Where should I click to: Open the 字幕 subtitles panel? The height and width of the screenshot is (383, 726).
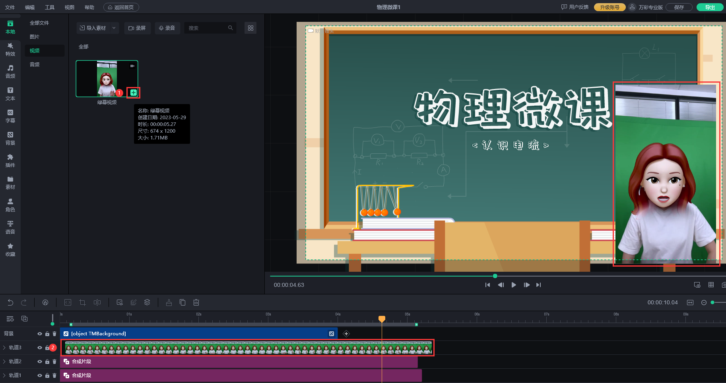pos(10,116)
